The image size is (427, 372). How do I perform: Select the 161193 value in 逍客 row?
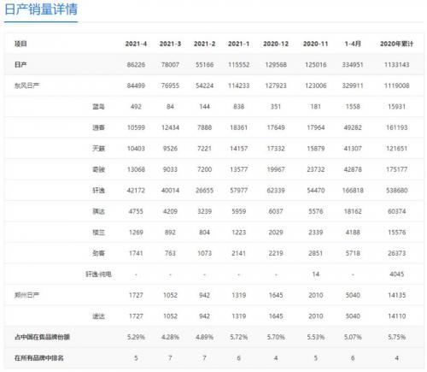[x=397, y=127]
